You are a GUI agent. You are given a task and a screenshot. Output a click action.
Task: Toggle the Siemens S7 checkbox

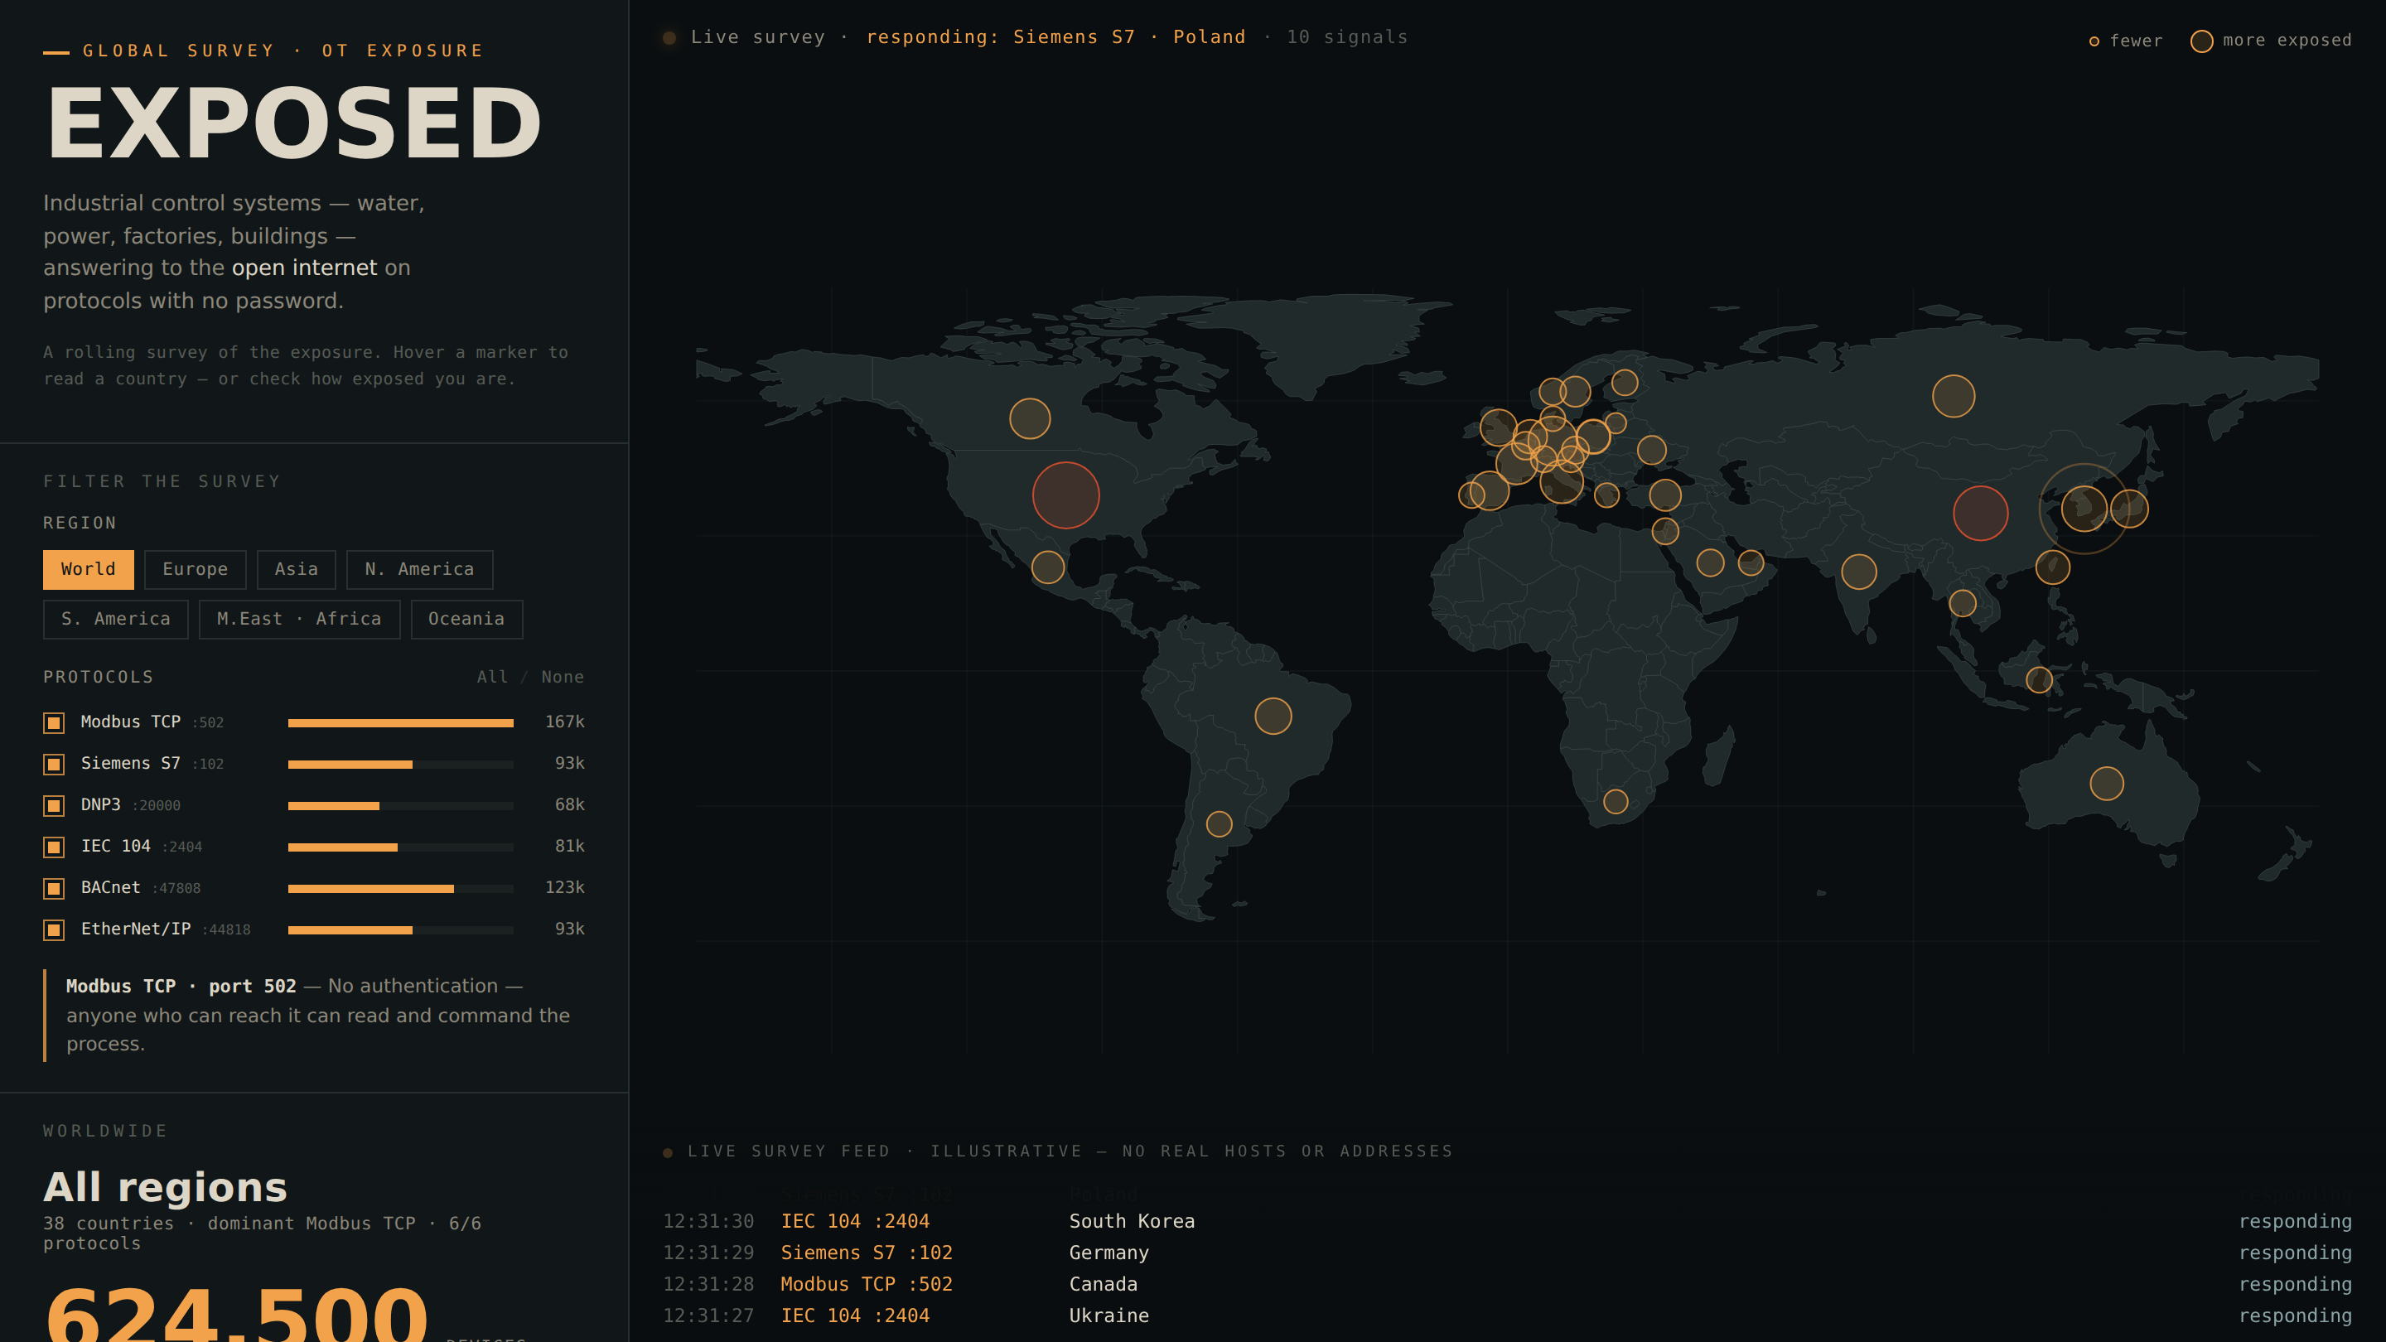coord(54,764)
